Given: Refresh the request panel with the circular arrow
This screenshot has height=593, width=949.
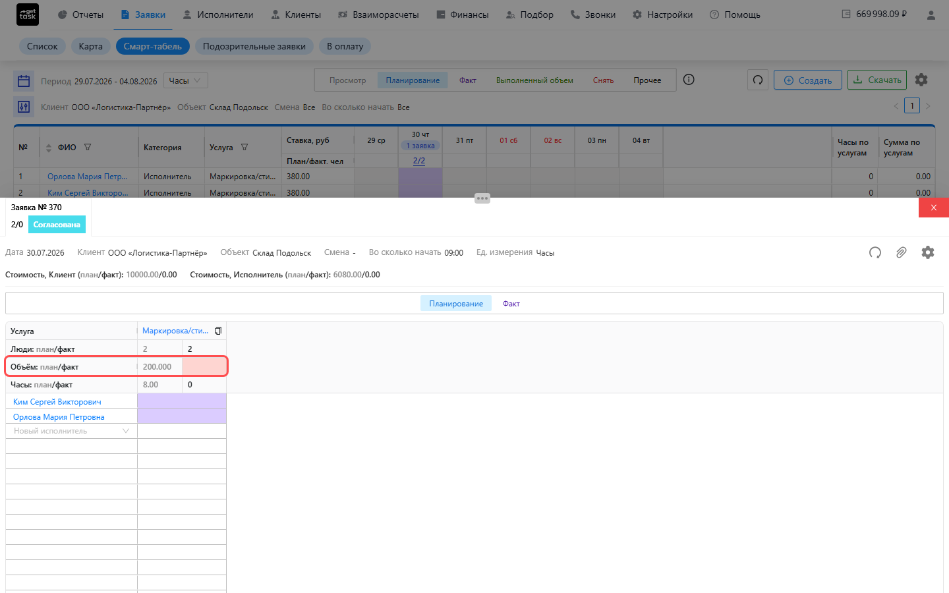Looking at the screenshot, I should [x=875, y=252].
